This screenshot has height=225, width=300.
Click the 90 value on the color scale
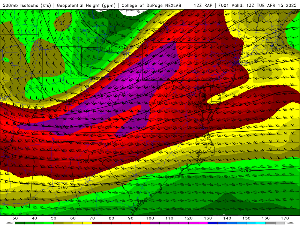tap(131, 218)
